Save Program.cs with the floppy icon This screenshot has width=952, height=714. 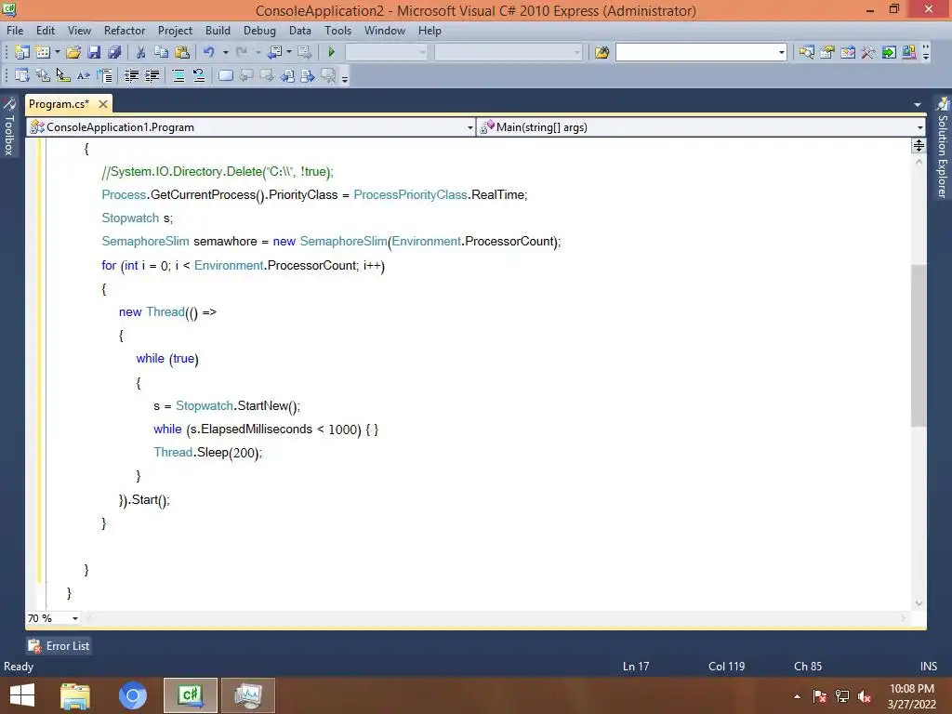[94, 52]
